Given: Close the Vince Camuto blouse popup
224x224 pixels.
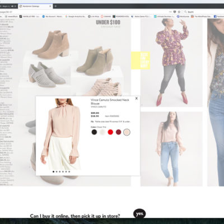Looking at the screenshot, I should click(x=137, y=98).
